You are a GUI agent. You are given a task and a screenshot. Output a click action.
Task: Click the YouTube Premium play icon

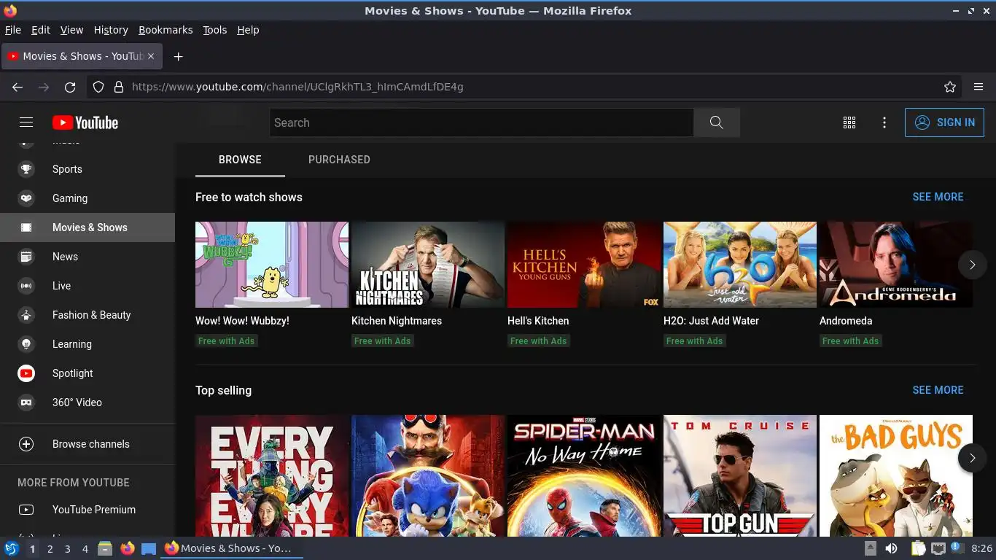[26, 510]
